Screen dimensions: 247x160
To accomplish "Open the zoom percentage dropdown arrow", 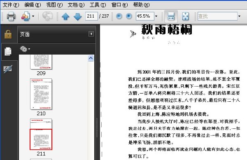I will pos(156,16).
